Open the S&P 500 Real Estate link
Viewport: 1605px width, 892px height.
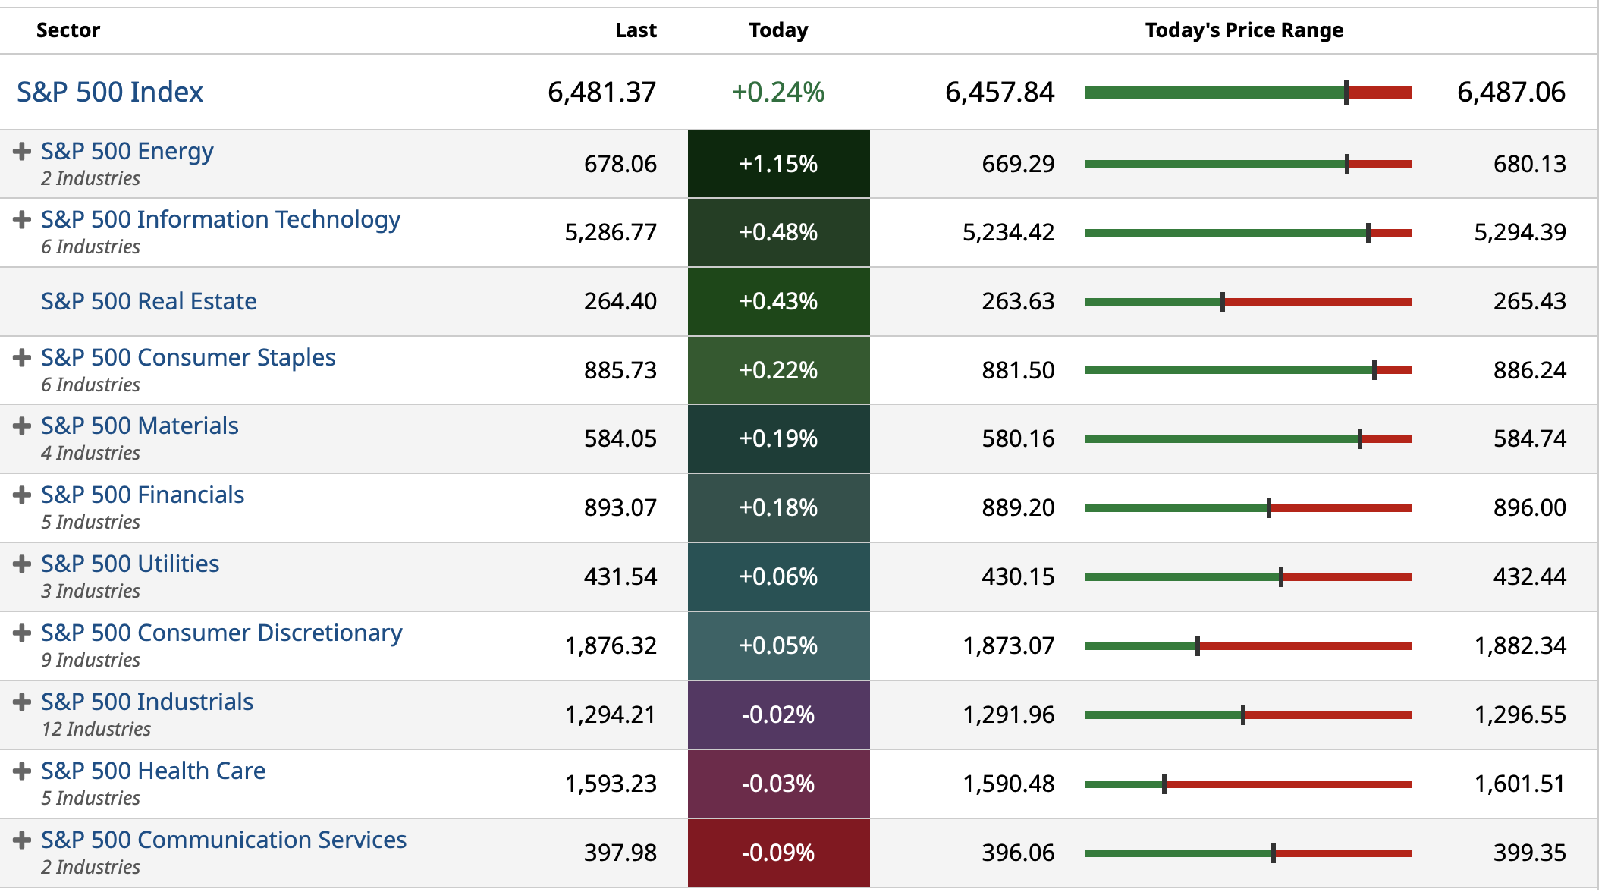pyautogui.click(x=149, y=301)
